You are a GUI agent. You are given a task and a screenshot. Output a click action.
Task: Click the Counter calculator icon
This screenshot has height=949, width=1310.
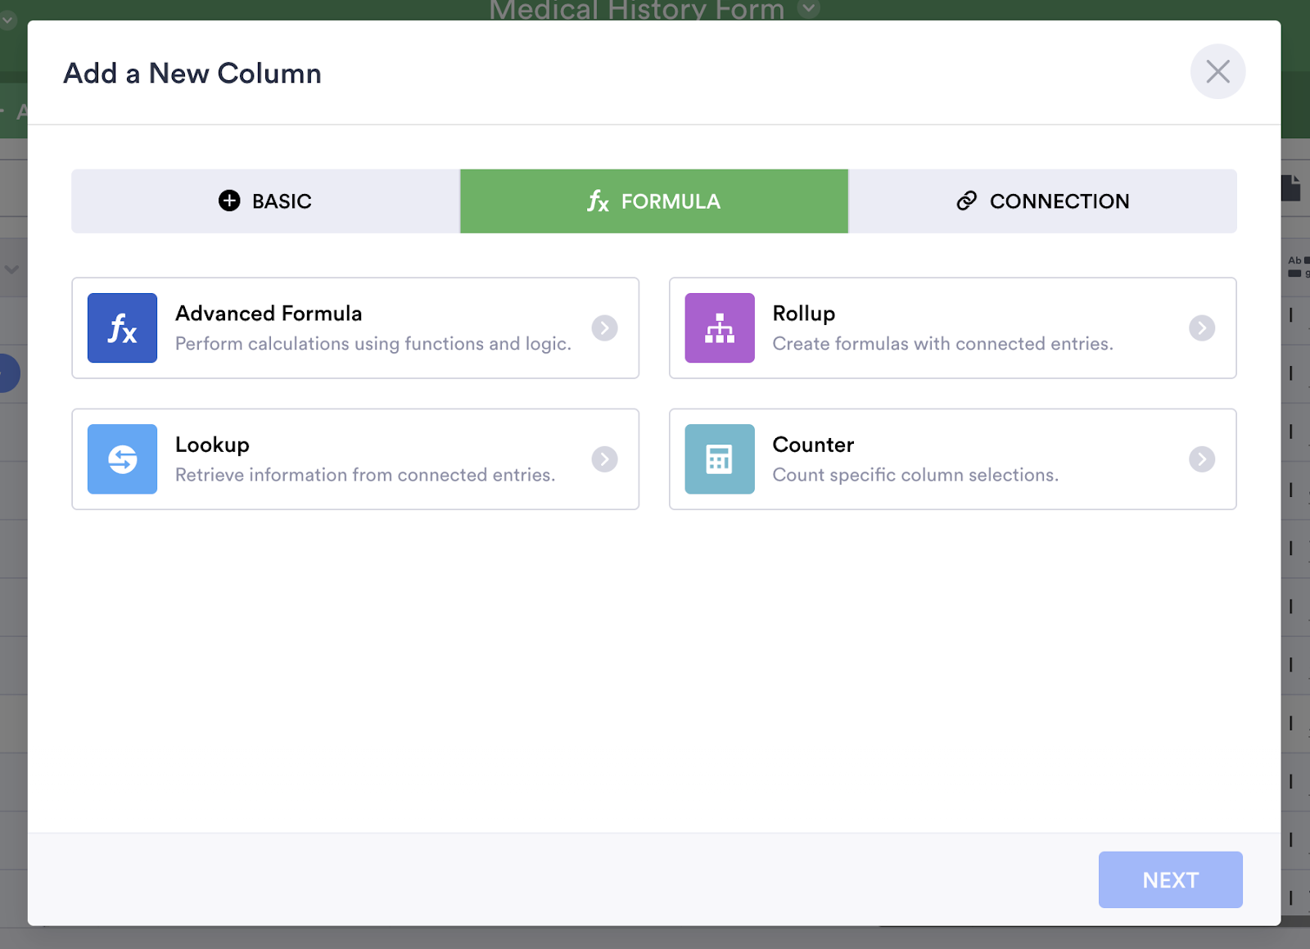(720, 459)
